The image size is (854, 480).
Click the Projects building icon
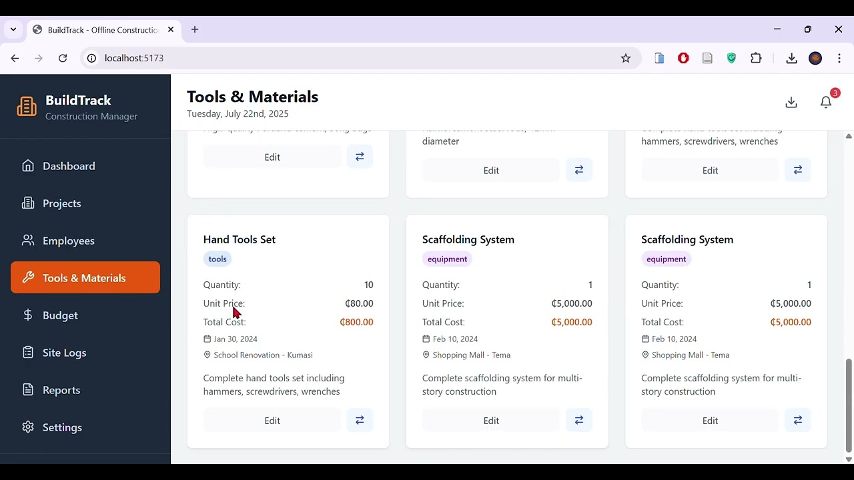click(28, 203)
